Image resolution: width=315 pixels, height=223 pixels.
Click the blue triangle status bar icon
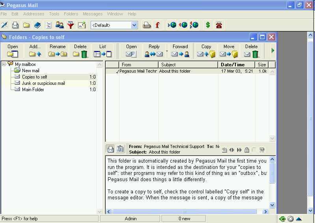(299, 219)
